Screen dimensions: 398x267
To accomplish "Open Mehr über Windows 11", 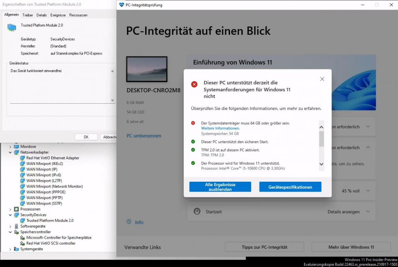I will point(351,247).
